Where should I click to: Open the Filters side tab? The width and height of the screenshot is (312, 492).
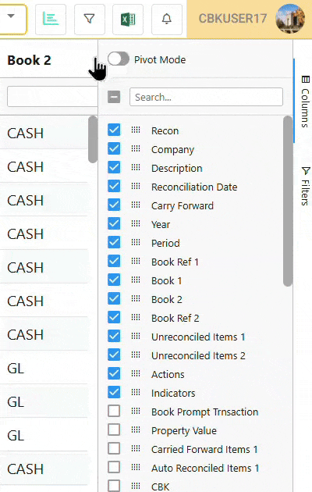(x=305, y=186)
